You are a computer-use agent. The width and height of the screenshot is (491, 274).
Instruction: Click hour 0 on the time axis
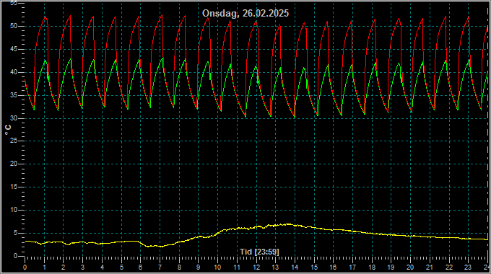[25, 268]
